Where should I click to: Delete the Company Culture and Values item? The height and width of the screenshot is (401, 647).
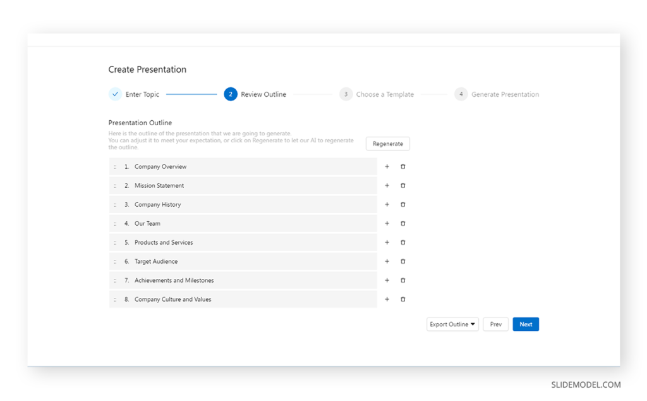(403, 299)
